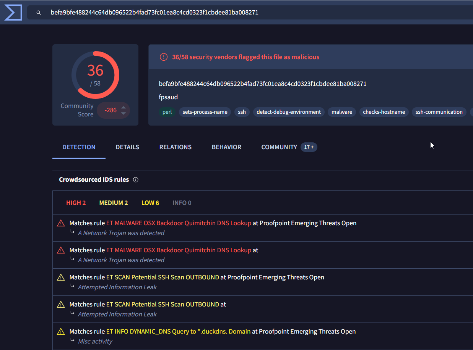The width and height of the screenshot is (473, 350).
Task: Select the malware tag
Action: [342, 112]
